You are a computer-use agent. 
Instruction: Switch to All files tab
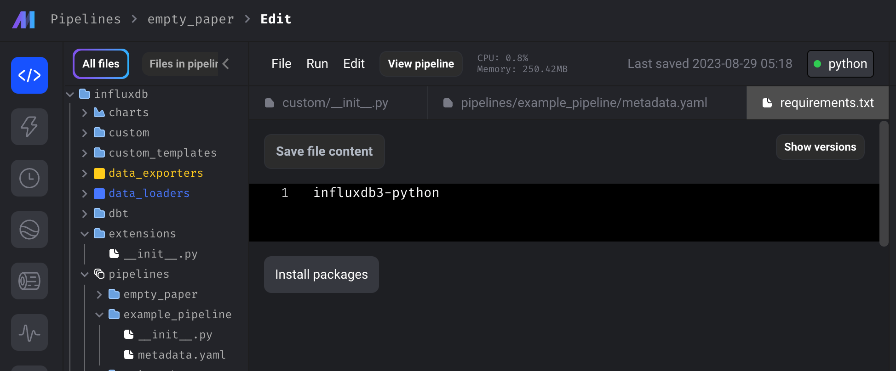coord(101,64)
